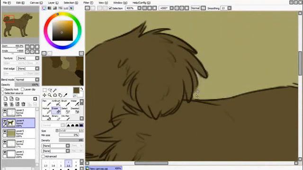
Task: Toggle the Opacity lock checkbox
Action: point(3,89)
